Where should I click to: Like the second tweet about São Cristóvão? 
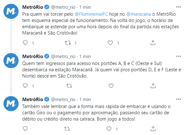coord(111,86)
